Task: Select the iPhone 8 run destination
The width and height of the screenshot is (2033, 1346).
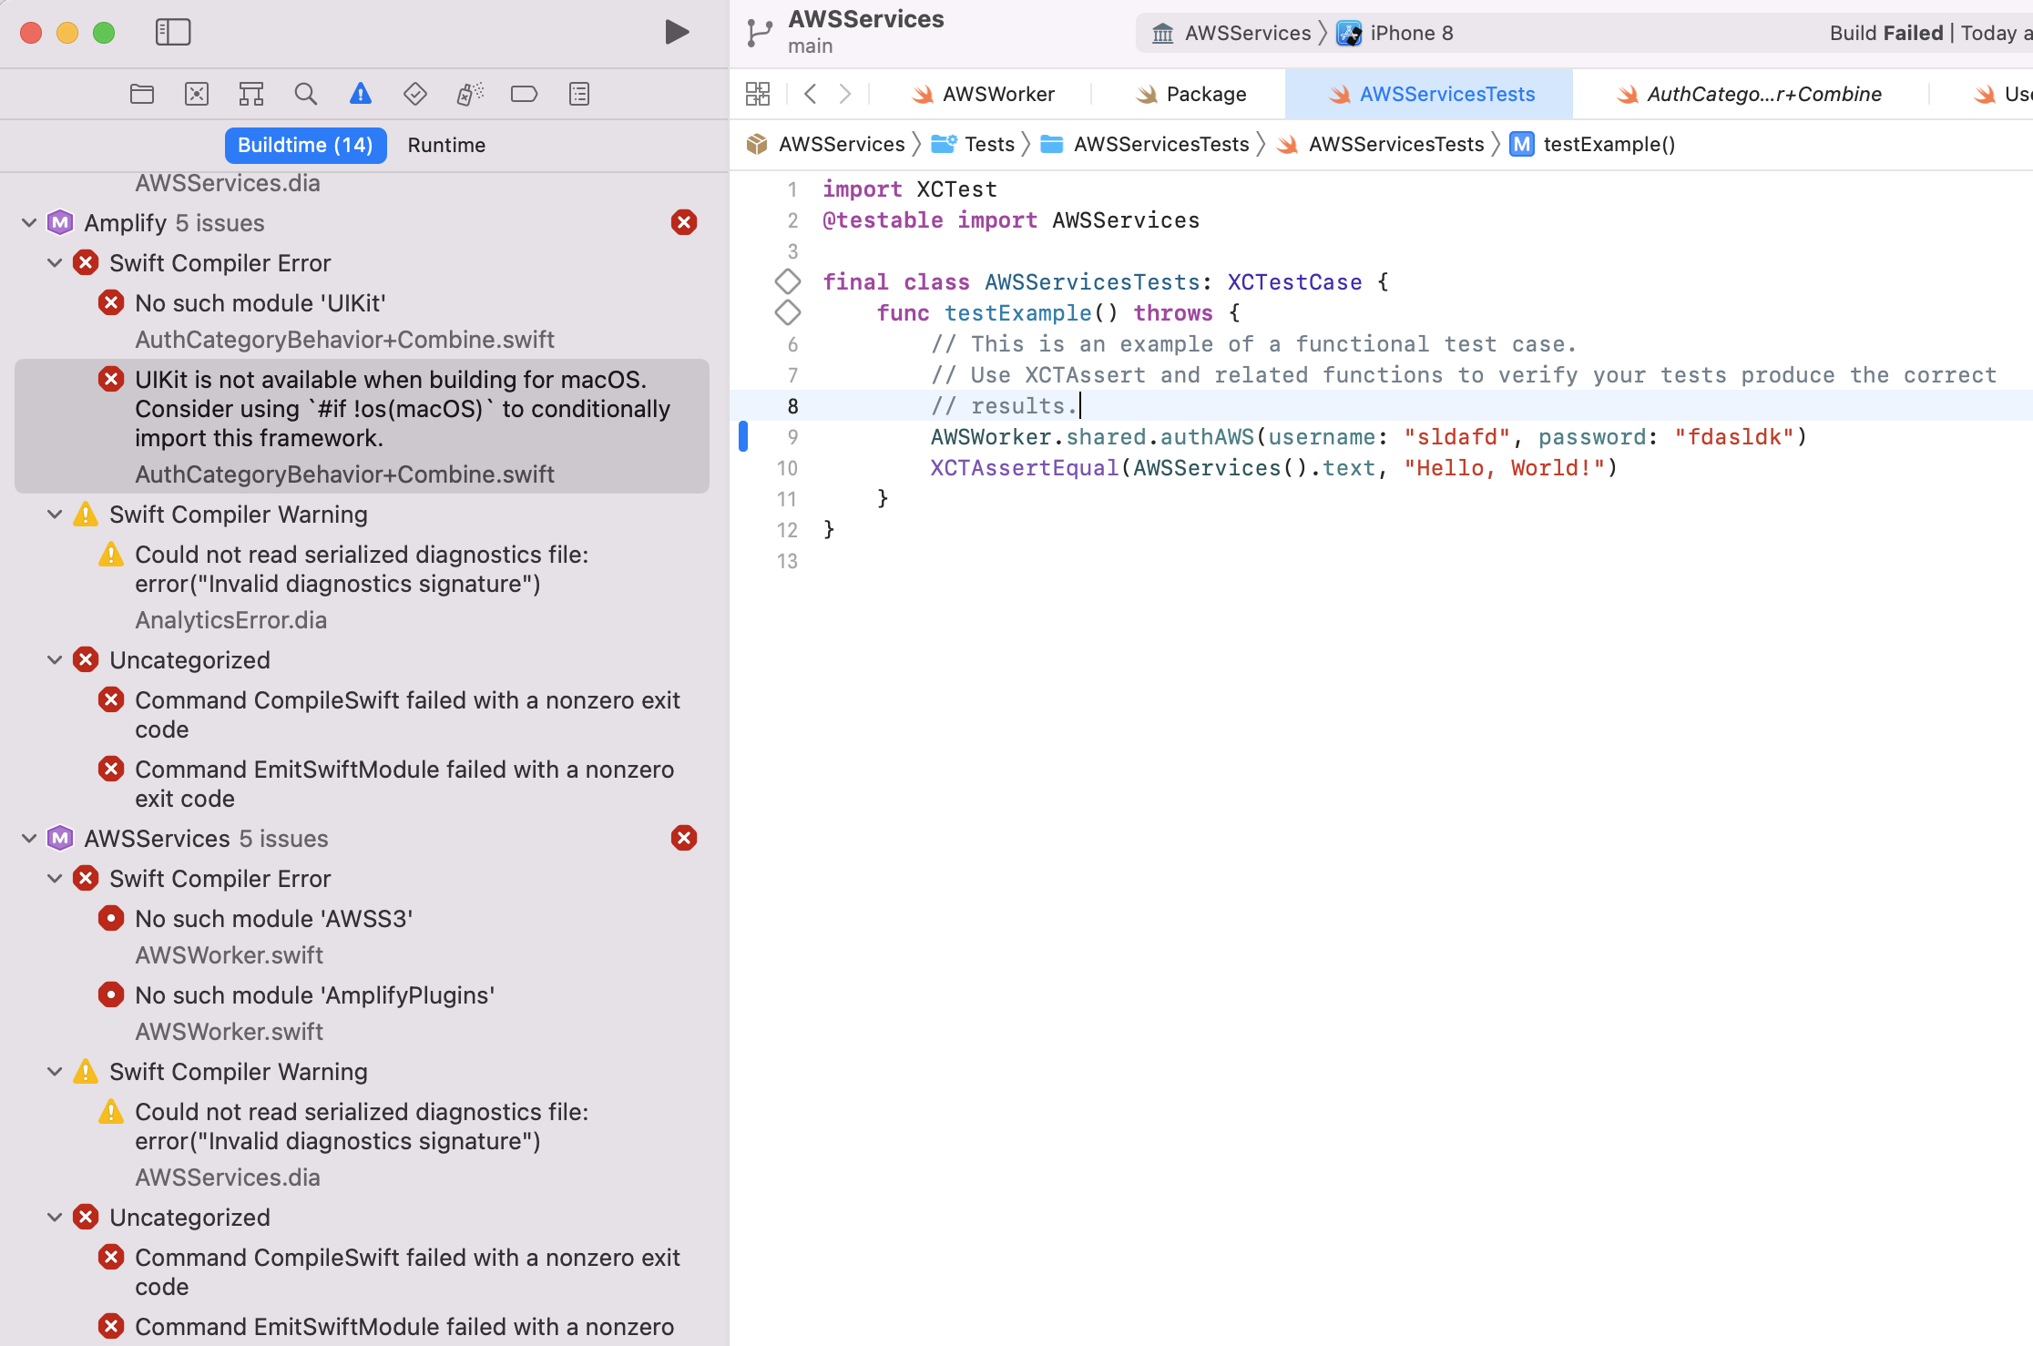Action: click(1410, 34)
